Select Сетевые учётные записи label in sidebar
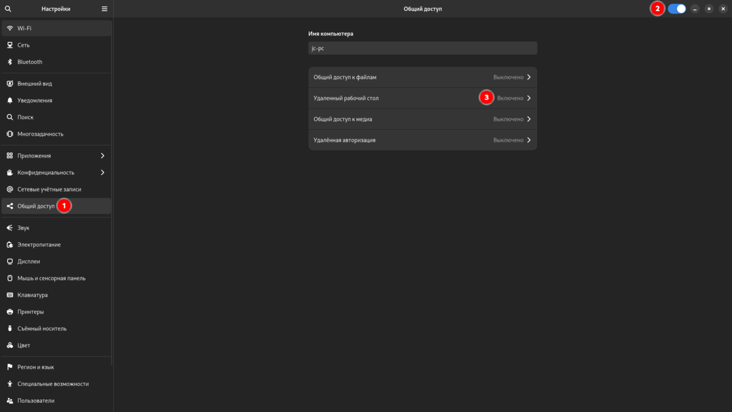This screenshot has height=412, width=732. [49, 189]
